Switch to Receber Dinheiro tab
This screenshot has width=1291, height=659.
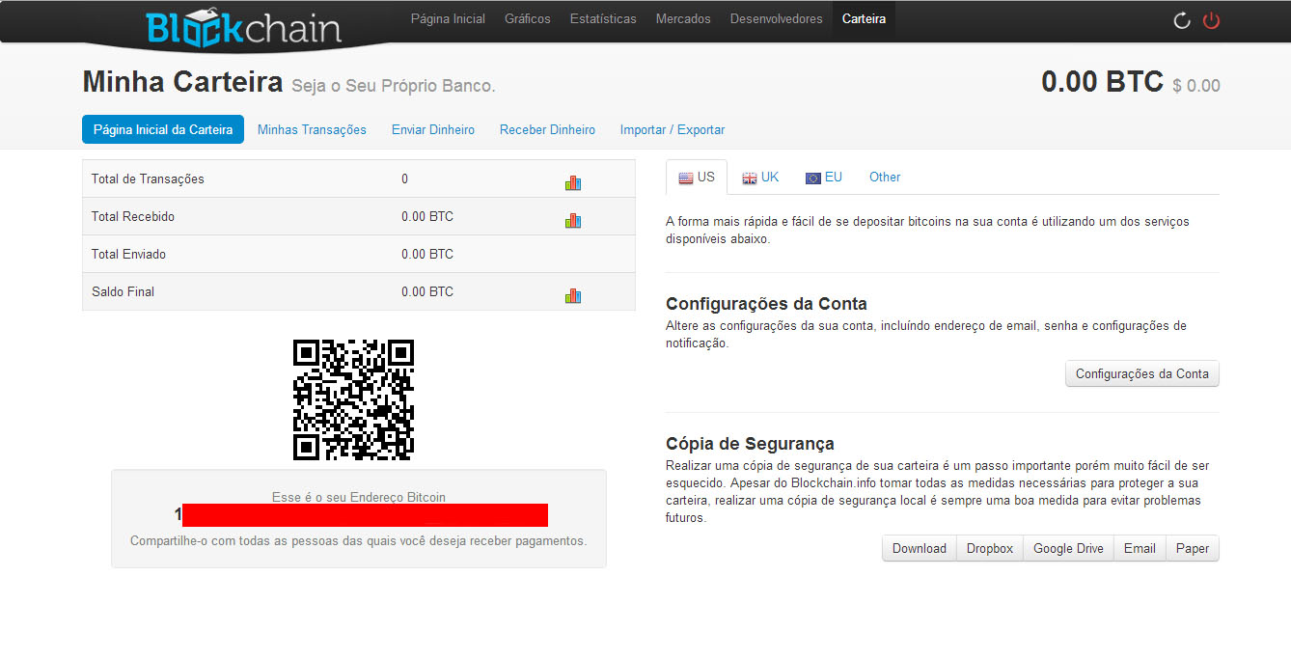tap(547, 129)
